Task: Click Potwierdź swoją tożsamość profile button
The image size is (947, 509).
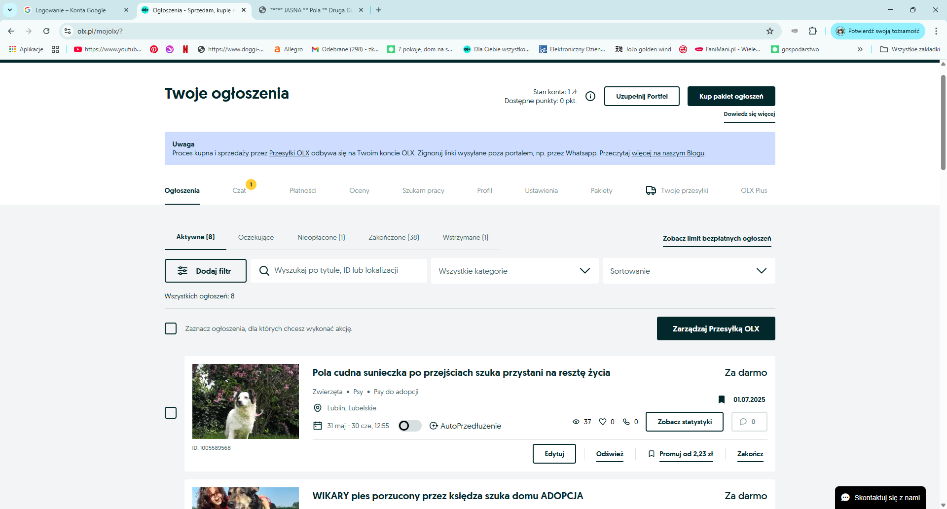Action: click(x=878, y=31)
